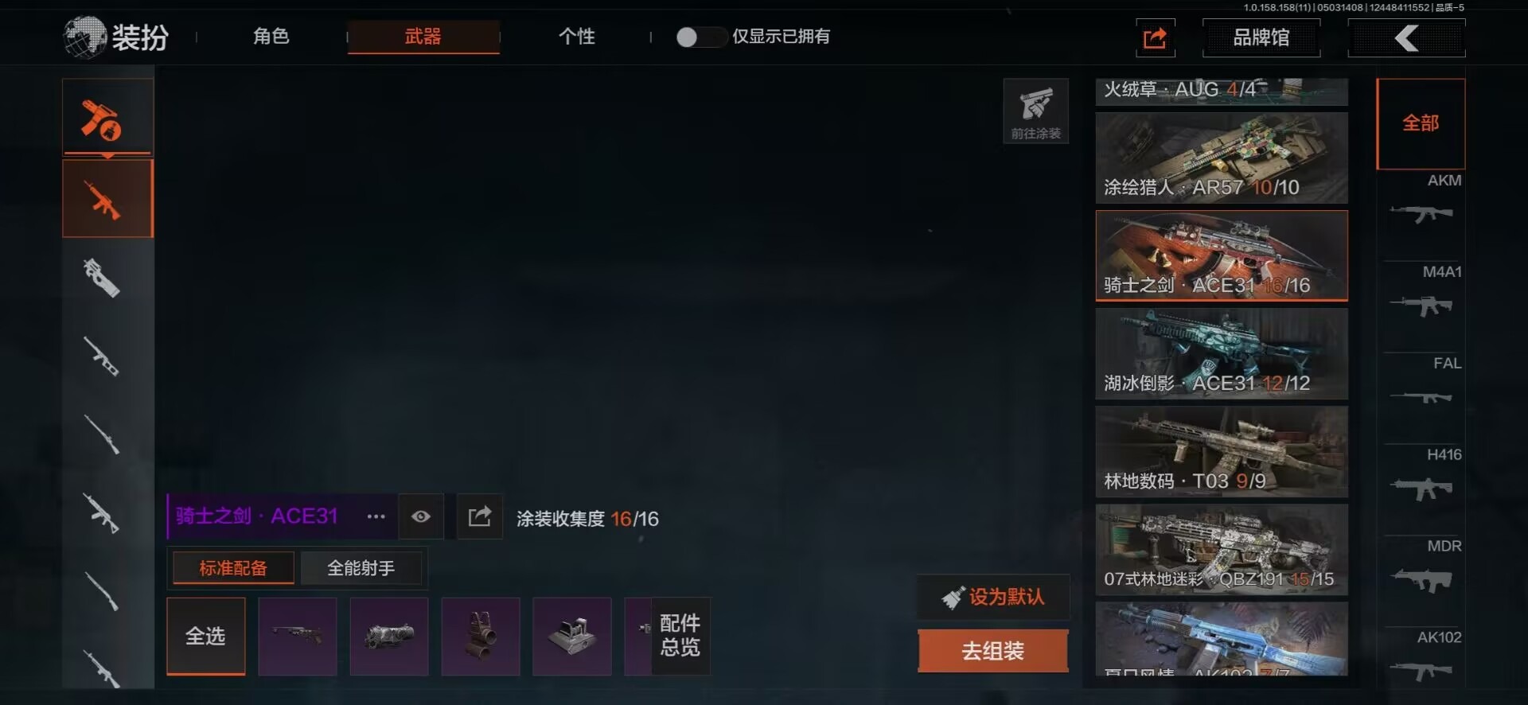Toggle the eye preview icon
Viewport: 1528px width, 705px height.
pos(420,517)
